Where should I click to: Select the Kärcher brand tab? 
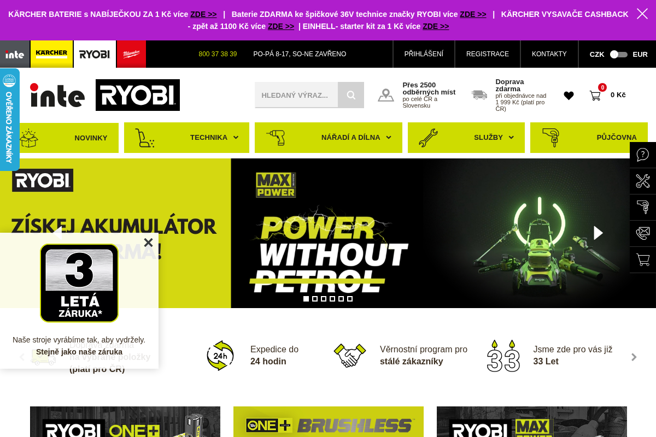[x=51, y=54]
